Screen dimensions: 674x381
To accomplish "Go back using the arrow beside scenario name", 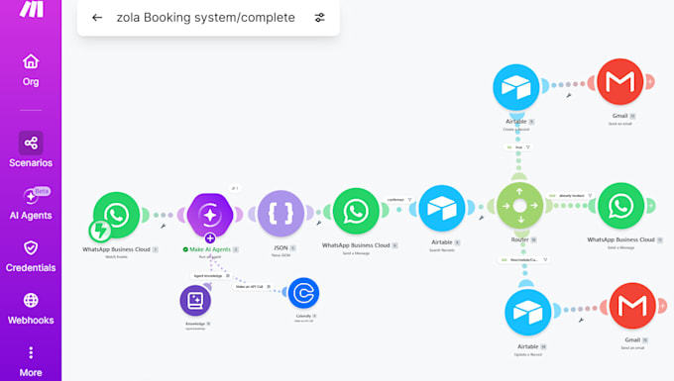I will pos(97,18).
